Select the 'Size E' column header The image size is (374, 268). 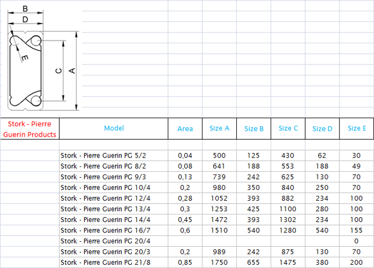[x=357, y=129]
